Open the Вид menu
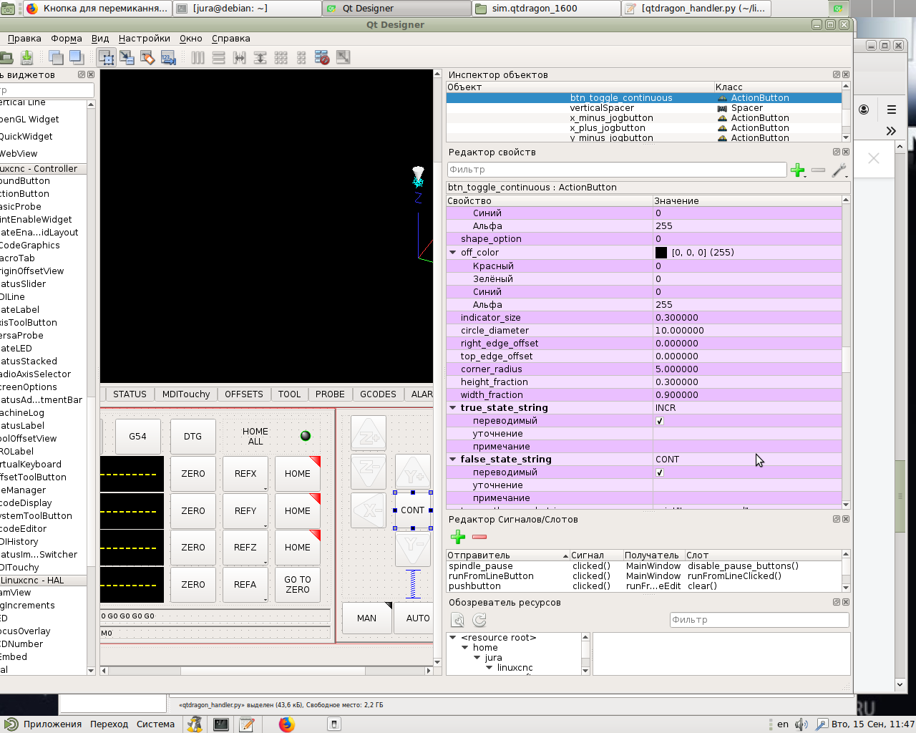The image size is (916, 733). [100, 39]
